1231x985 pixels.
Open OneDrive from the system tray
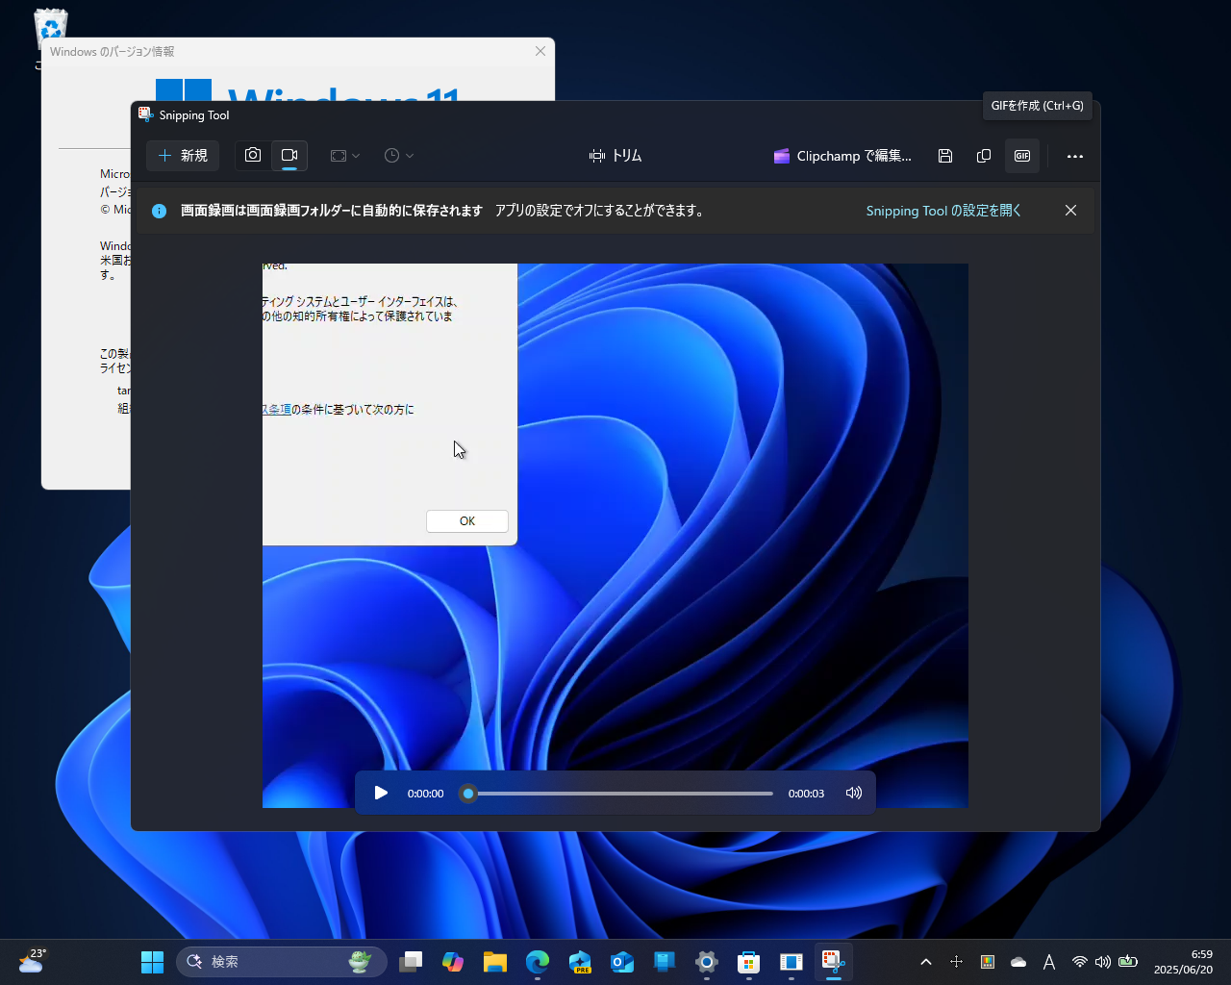tap(1017, 961)
